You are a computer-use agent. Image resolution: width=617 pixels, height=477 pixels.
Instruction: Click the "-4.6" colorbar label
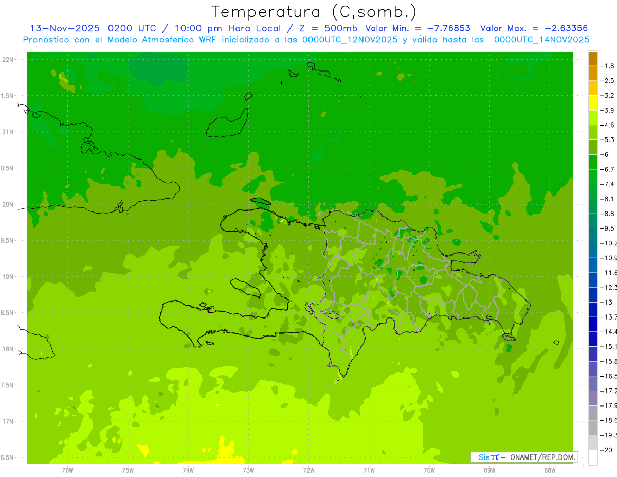pos(607,125)
